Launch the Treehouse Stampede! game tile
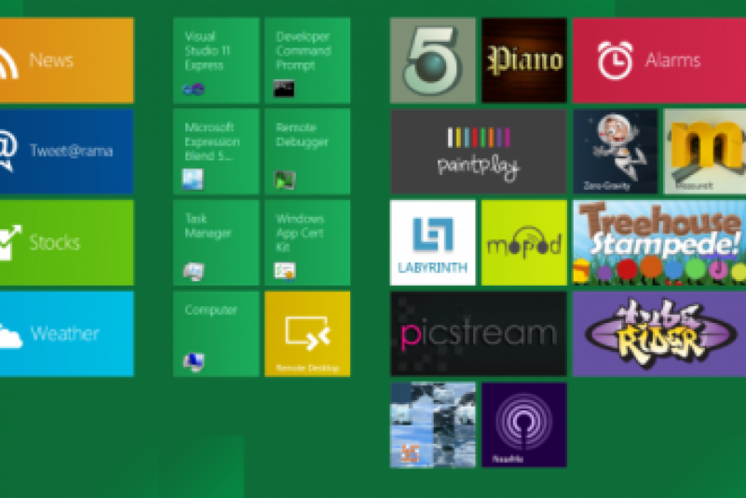Screen dimensions: 746x498 [659, 243]
